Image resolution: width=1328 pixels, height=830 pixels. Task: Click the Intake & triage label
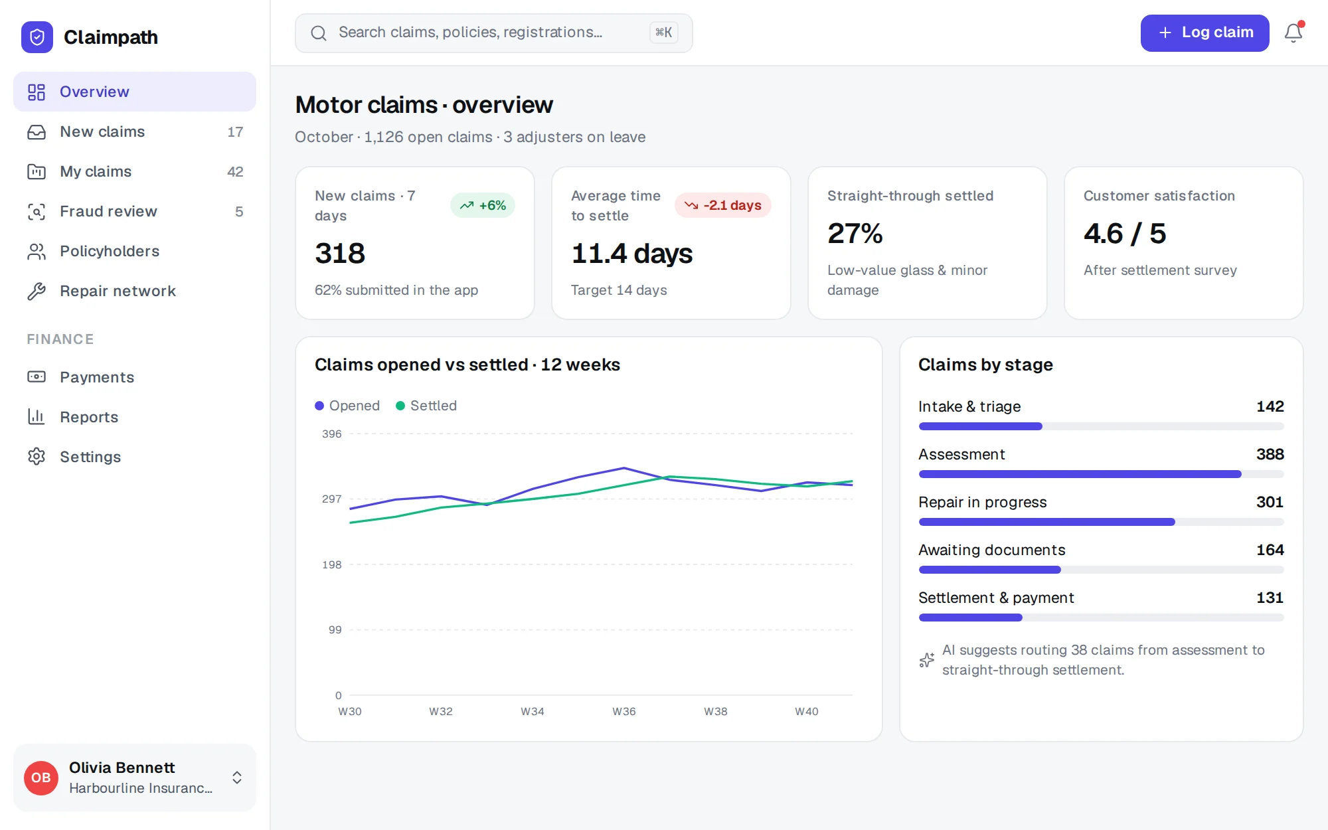[969, 406]
